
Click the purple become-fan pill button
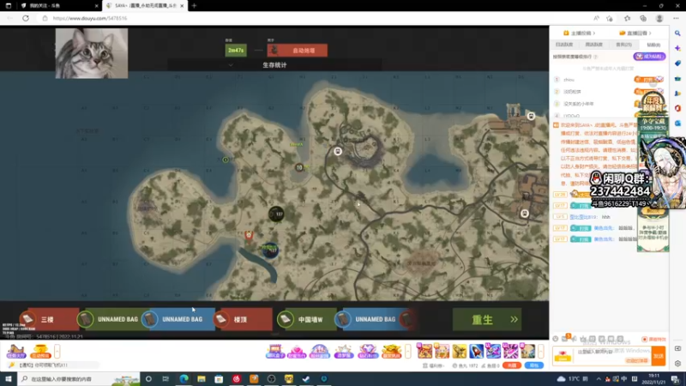coord(649,57)
